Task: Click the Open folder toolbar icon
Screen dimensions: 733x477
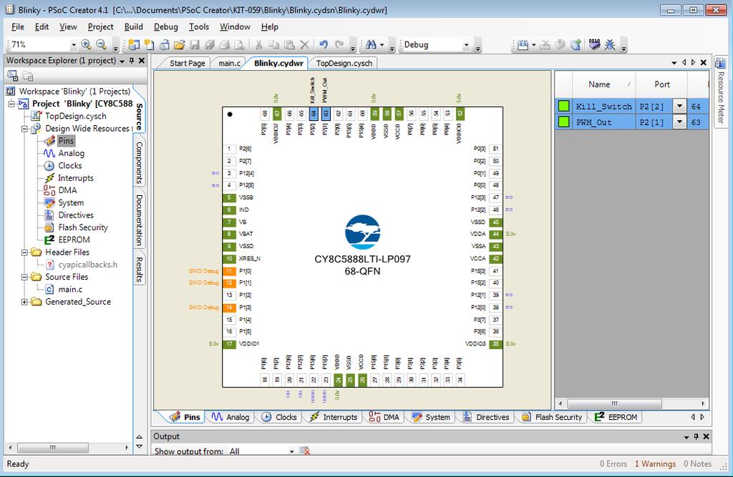Action: tap(179, 45)
